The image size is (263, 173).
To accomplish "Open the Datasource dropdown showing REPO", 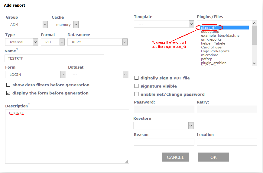I will [x=97, y=42].
